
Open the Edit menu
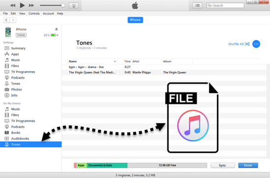pyautogui.click(x=13, y=13)
